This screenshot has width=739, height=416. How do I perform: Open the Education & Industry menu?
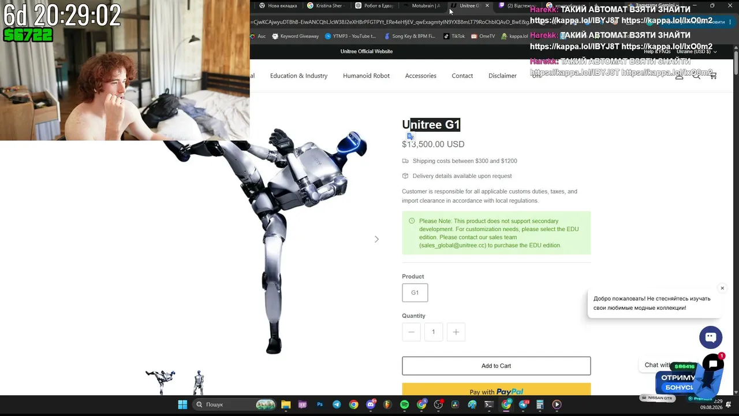coord(298,76)
